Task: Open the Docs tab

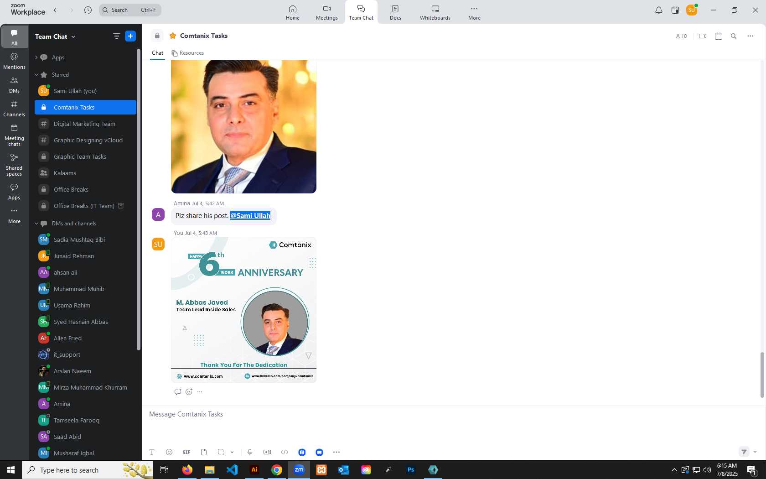Action: (395, 12)
